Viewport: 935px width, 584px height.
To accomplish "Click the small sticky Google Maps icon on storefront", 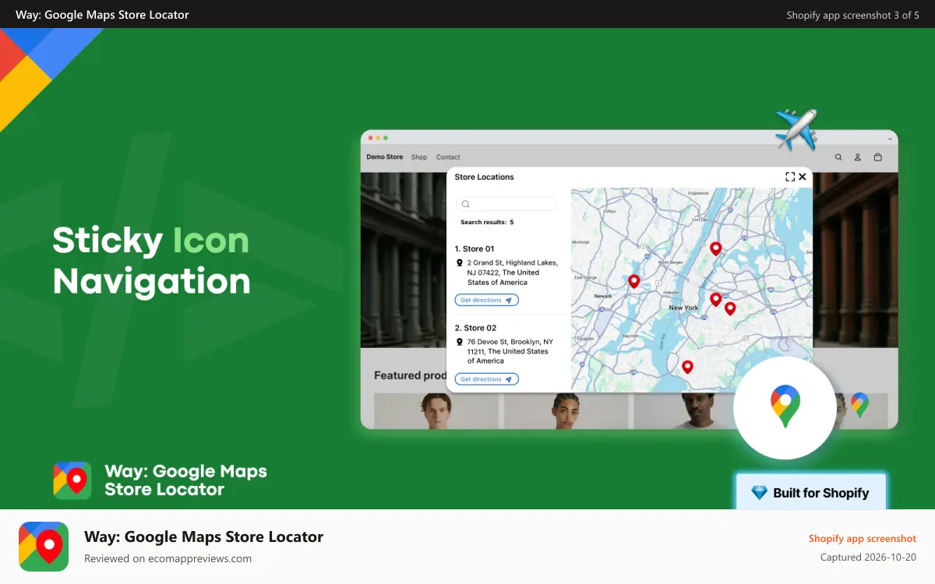I will [x=859, y=405].
